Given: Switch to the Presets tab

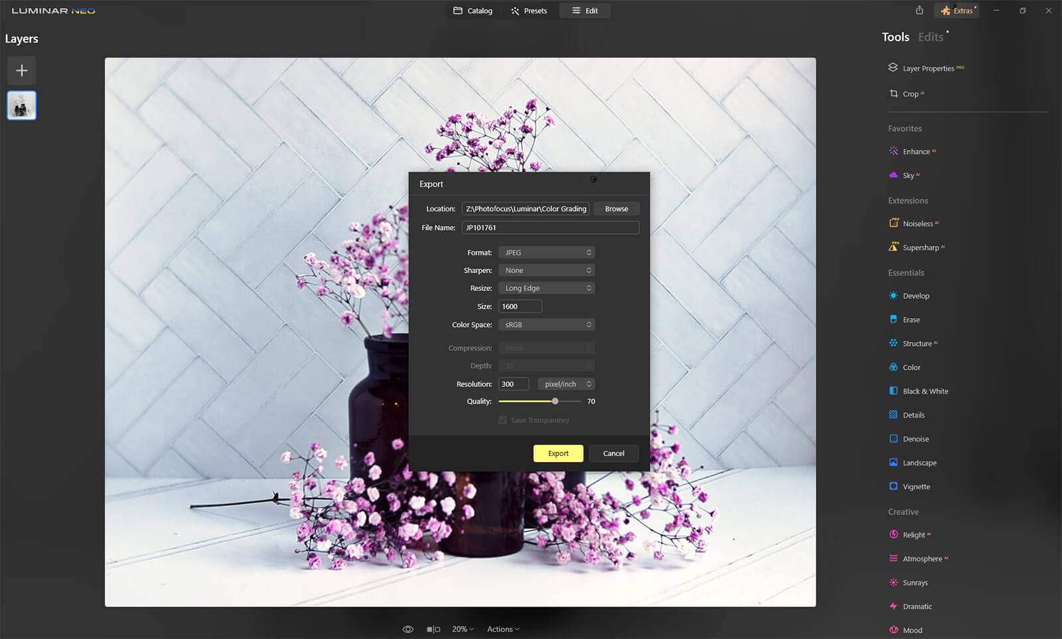Looking at the screenshot, I should coord(529,11).
